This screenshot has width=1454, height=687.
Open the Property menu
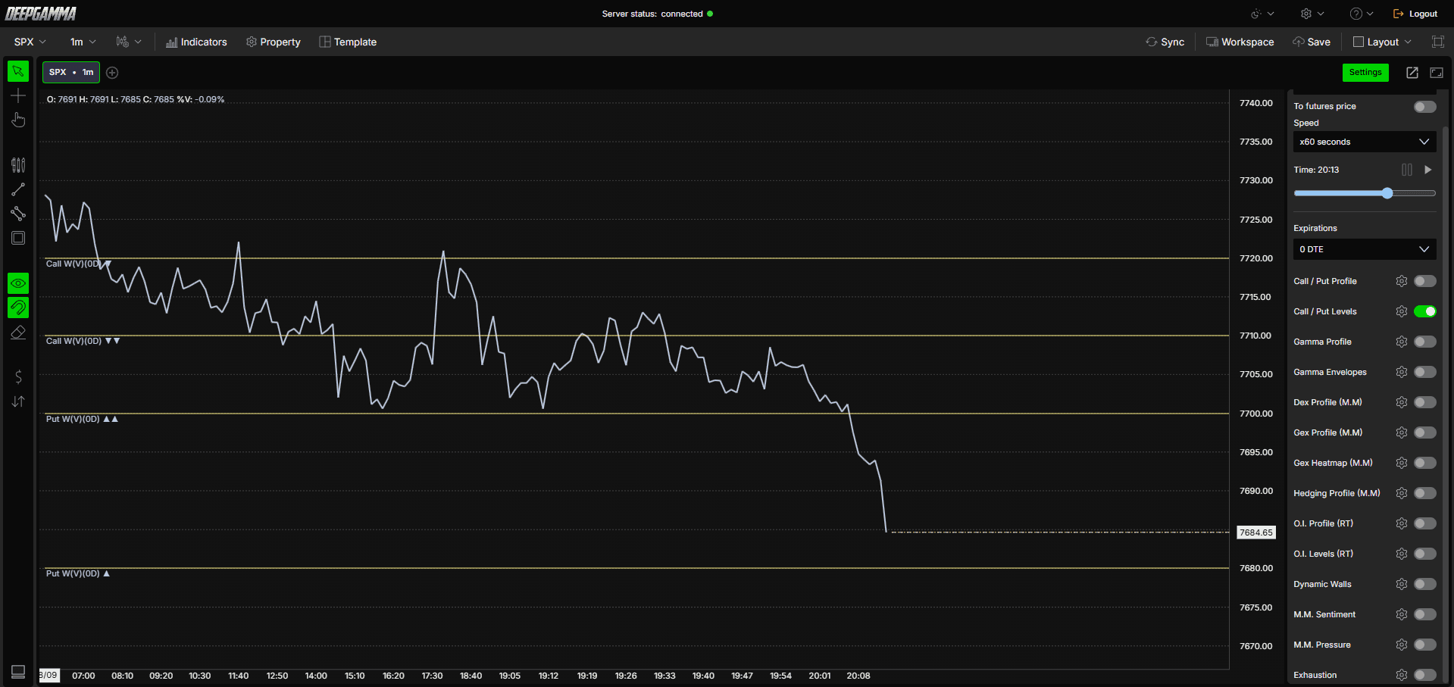273,42
